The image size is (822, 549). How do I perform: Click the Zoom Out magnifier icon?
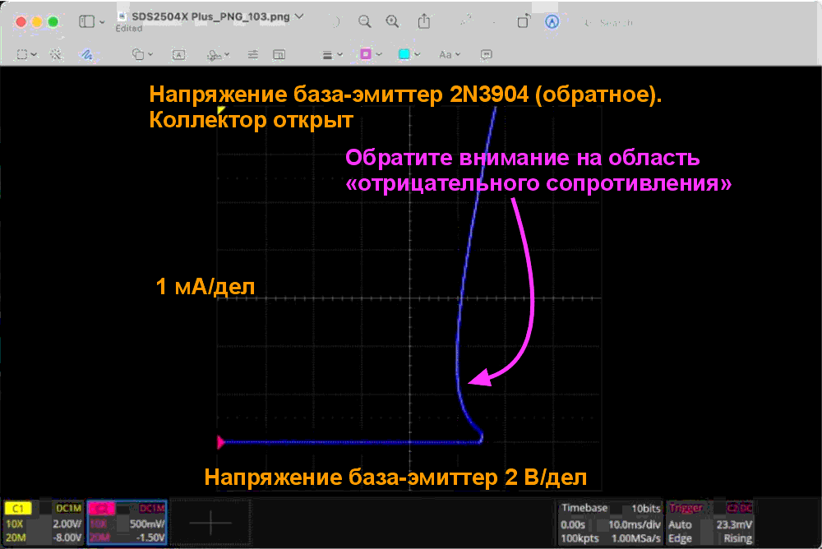click(x=364, y=21)
